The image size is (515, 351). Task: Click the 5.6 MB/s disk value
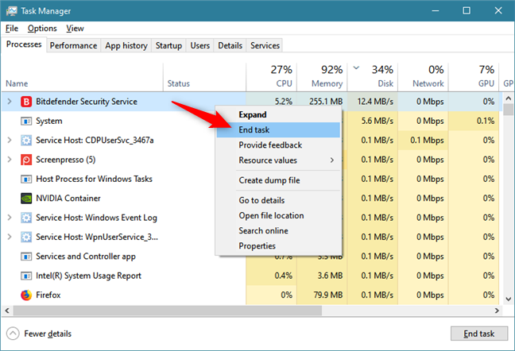click(378, 121)
